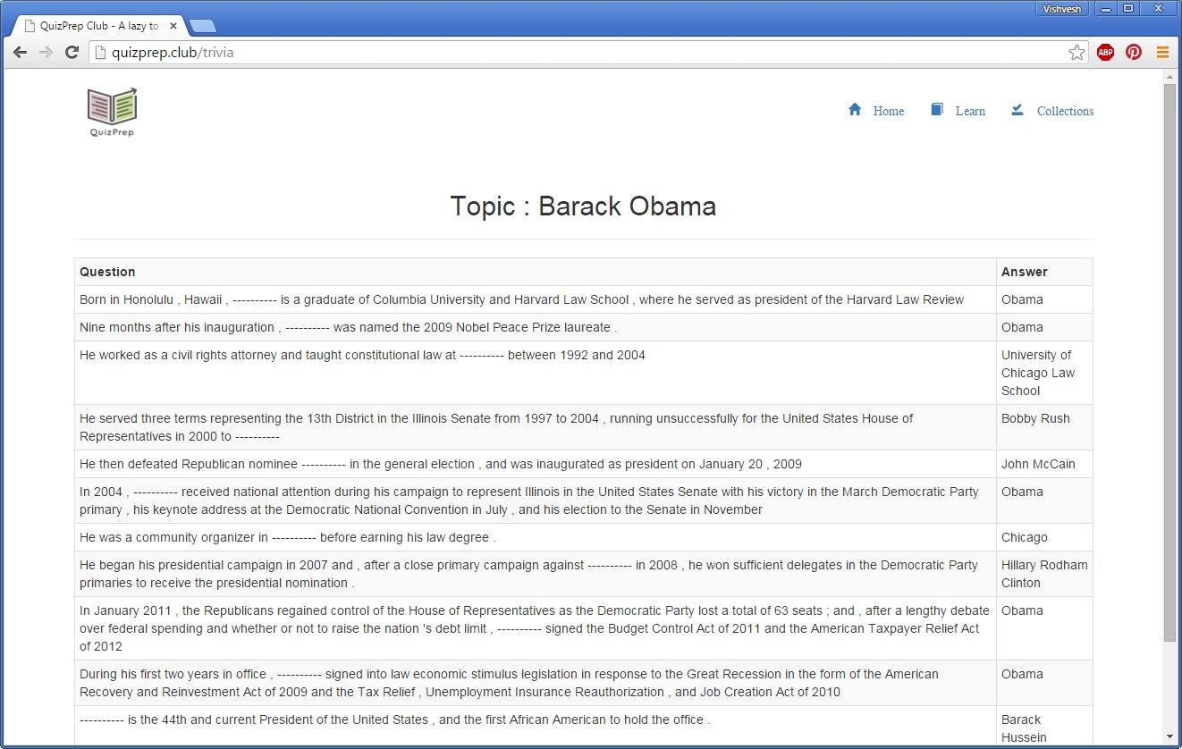Select the Chicago answer cell
This screenshot has width=1182, height=749.
pyautogui.click(x=1044, y=537)
